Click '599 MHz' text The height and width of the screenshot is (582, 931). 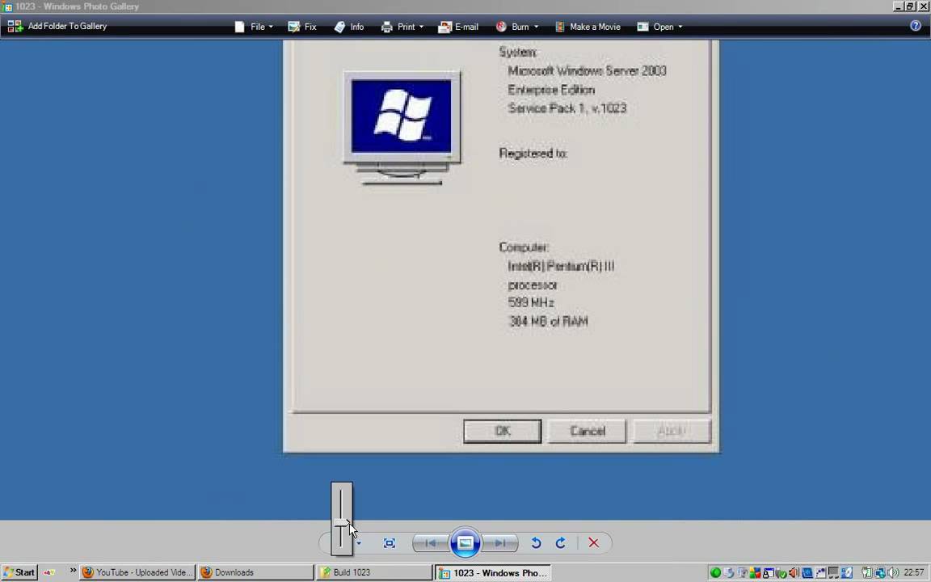(x=532, y=303)
